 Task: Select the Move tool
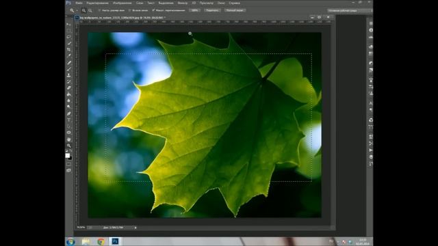(x=68, y=24)
